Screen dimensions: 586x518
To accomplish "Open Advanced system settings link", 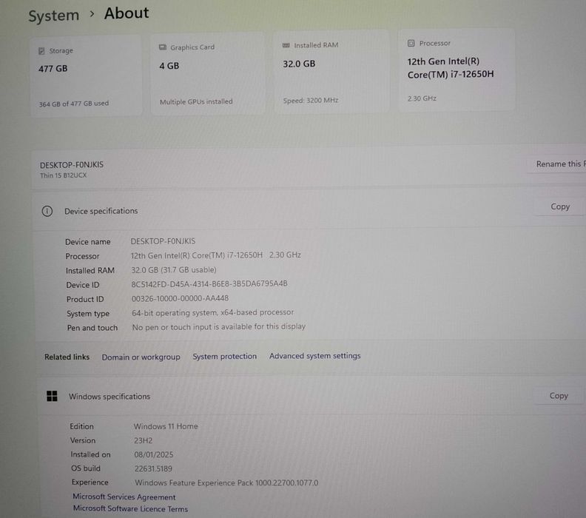I will (x=314, y=356).
